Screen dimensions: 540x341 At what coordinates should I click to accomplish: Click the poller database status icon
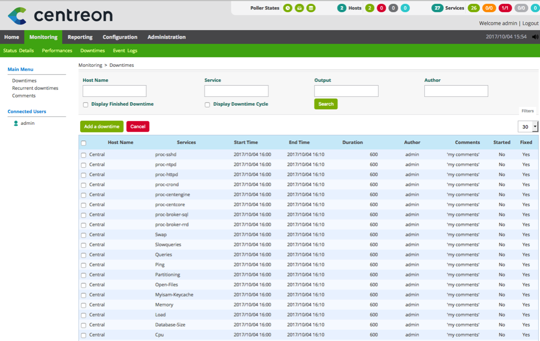pos(311,8)
